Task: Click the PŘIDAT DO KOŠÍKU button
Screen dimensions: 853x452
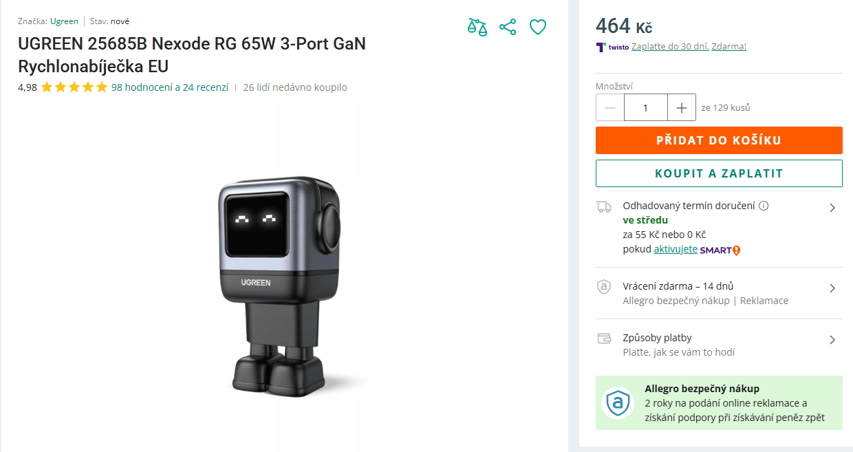Action: click(718, 140)
